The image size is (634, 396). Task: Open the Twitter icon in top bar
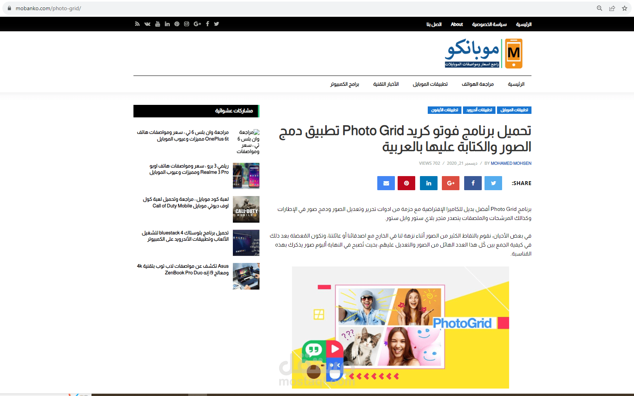click(x=216, y=24)
